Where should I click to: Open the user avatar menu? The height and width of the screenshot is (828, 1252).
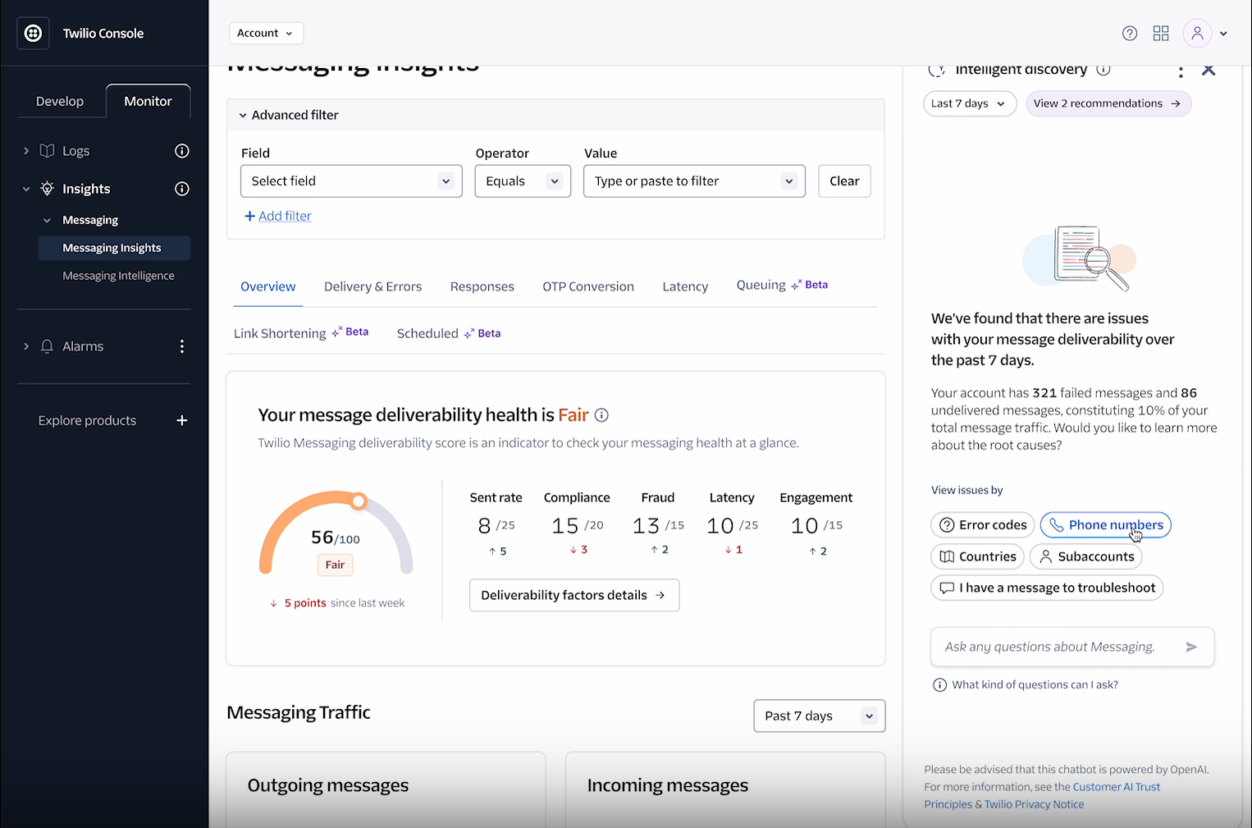pos(1197,34)
